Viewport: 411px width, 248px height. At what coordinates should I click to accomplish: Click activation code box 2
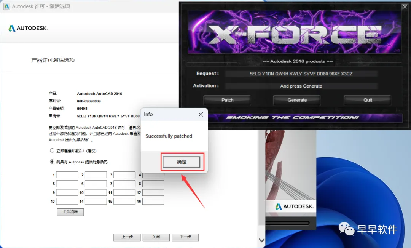tap(96, 175)
